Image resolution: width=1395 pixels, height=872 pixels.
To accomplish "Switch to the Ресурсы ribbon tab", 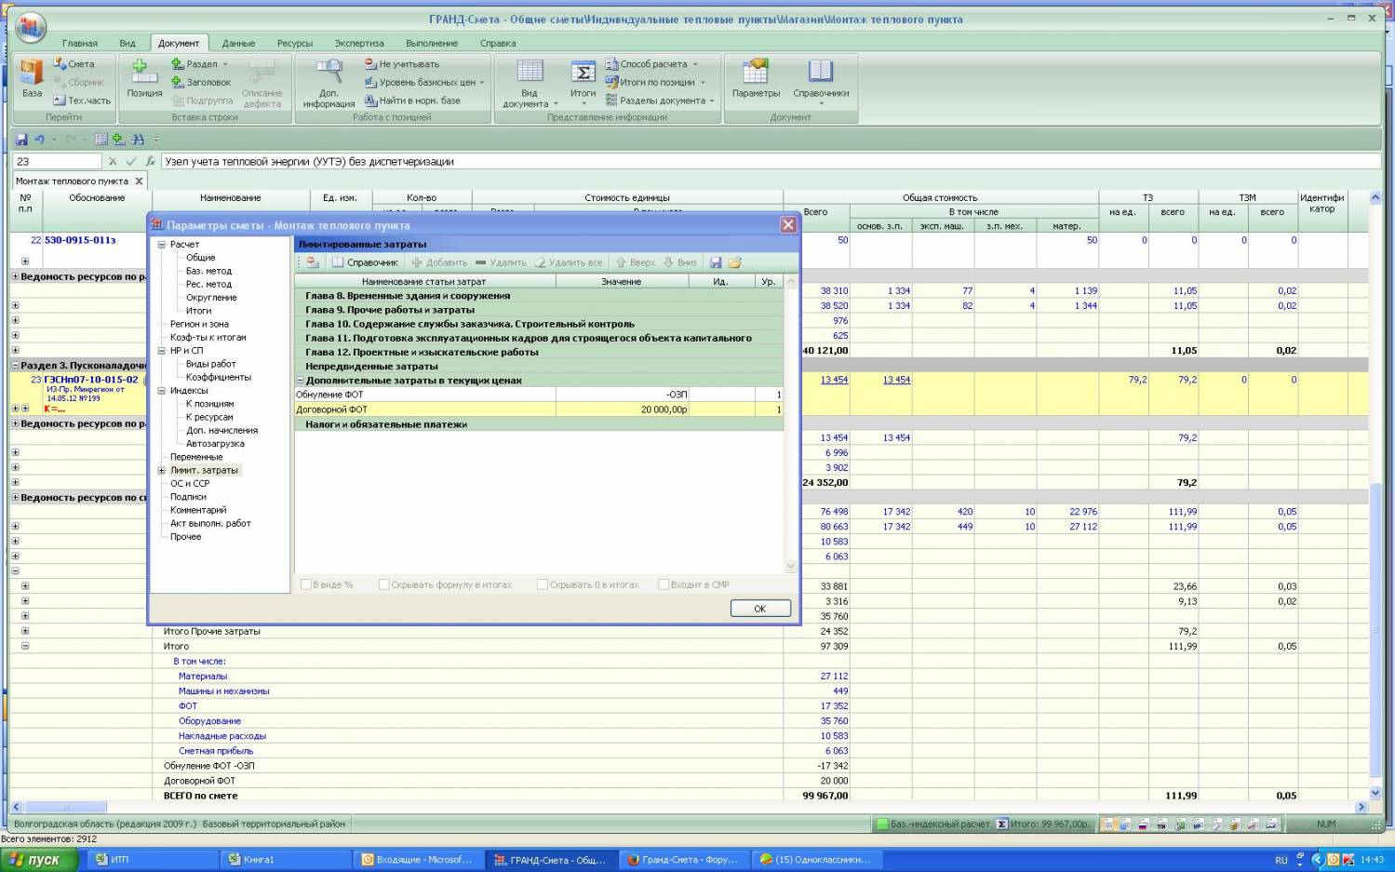I will click(x=294, y=43).
